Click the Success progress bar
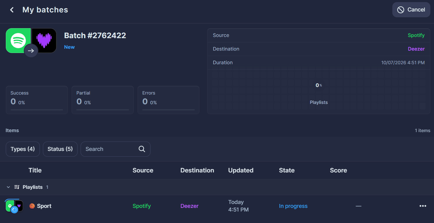434x223 pixels. click(37, 110)
